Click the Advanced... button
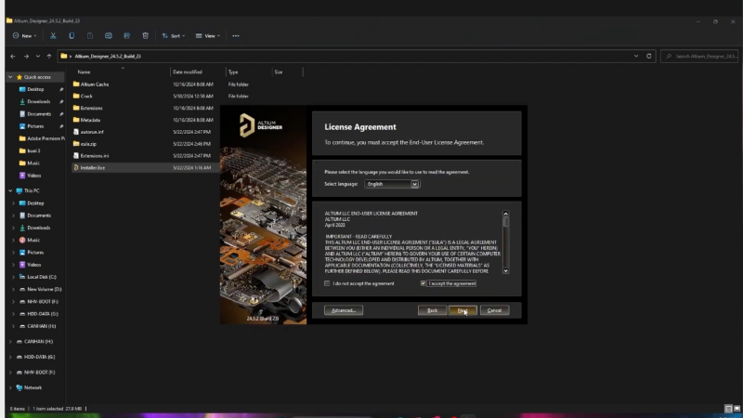743x418 pixels. point(344,310)
